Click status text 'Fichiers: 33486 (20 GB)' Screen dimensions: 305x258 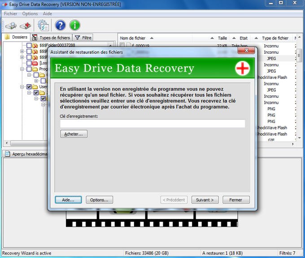[x=147, y=253]
